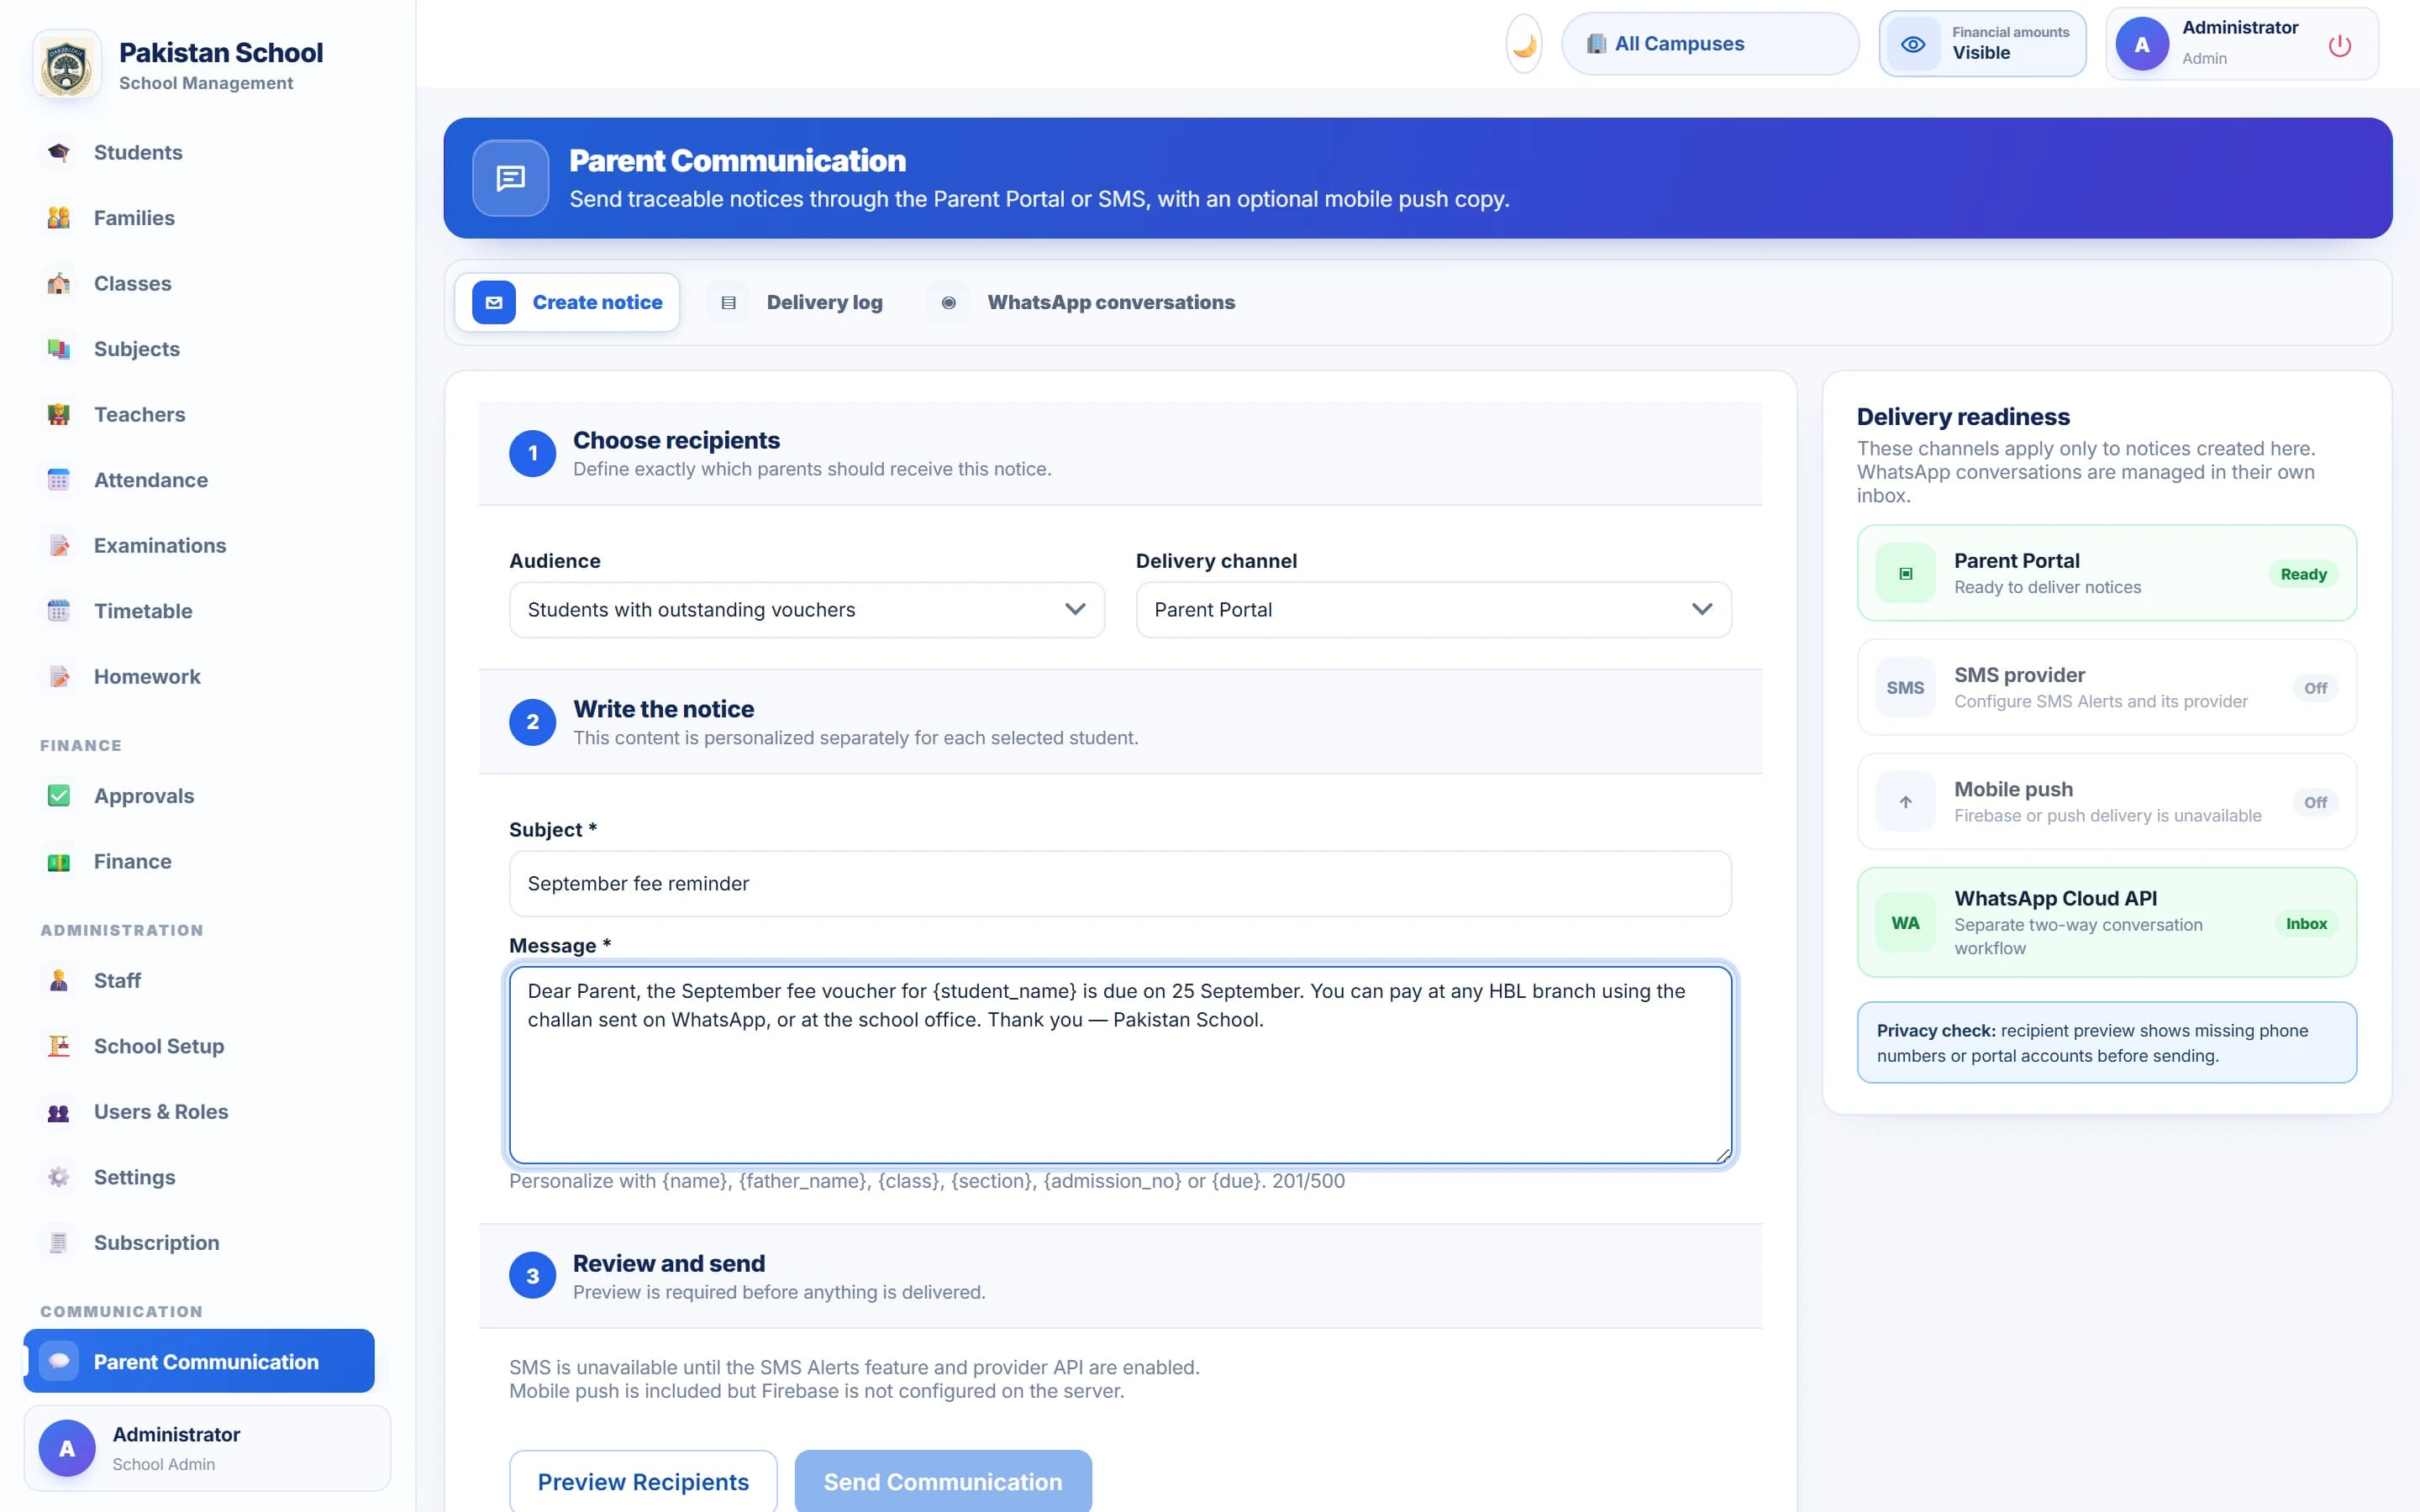Click inside the Message text area
The height and width of the screenshot is (1512, 2420).
1120,1065
